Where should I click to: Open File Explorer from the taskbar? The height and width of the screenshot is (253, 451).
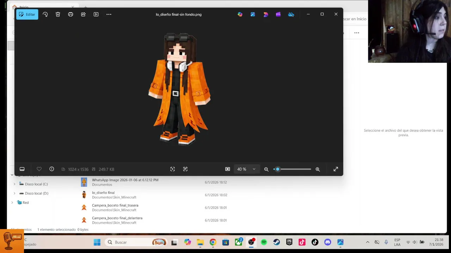(x=200, y=242)
